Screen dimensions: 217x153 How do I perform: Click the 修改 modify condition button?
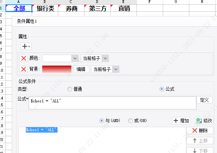(204, 121)
